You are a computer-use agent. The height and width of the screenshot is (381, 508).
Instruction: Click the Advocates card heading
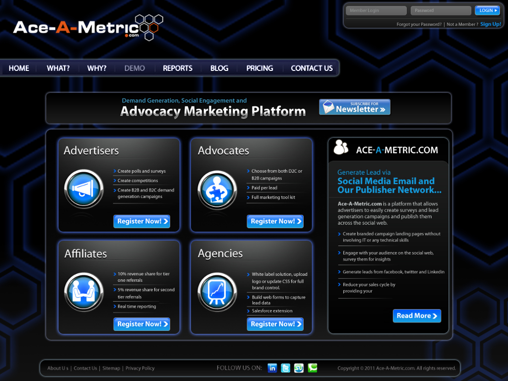point(224,151)
